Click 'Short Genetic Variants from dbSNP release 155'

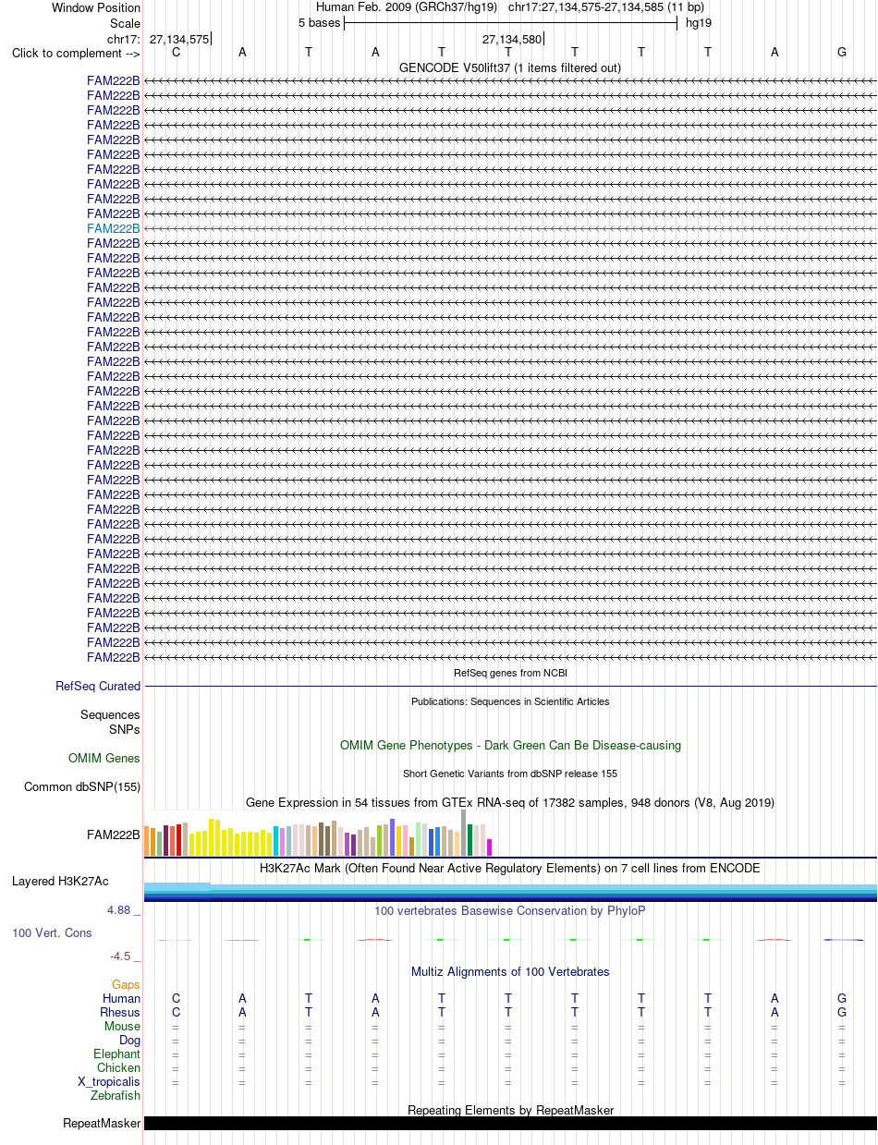point(510,773)
